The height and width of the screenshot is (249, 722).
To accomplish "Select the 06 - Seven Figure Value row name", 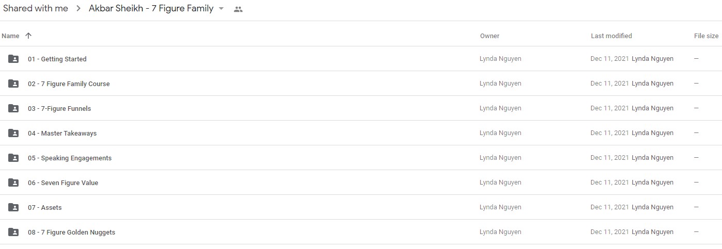I will click(63, 182).
